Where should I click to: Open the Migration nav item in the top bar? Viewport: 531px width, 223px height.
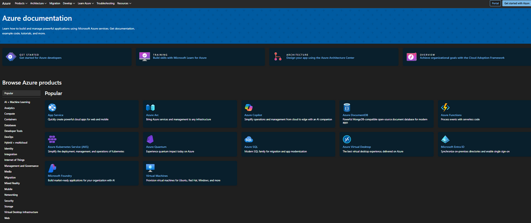[55, 3]
